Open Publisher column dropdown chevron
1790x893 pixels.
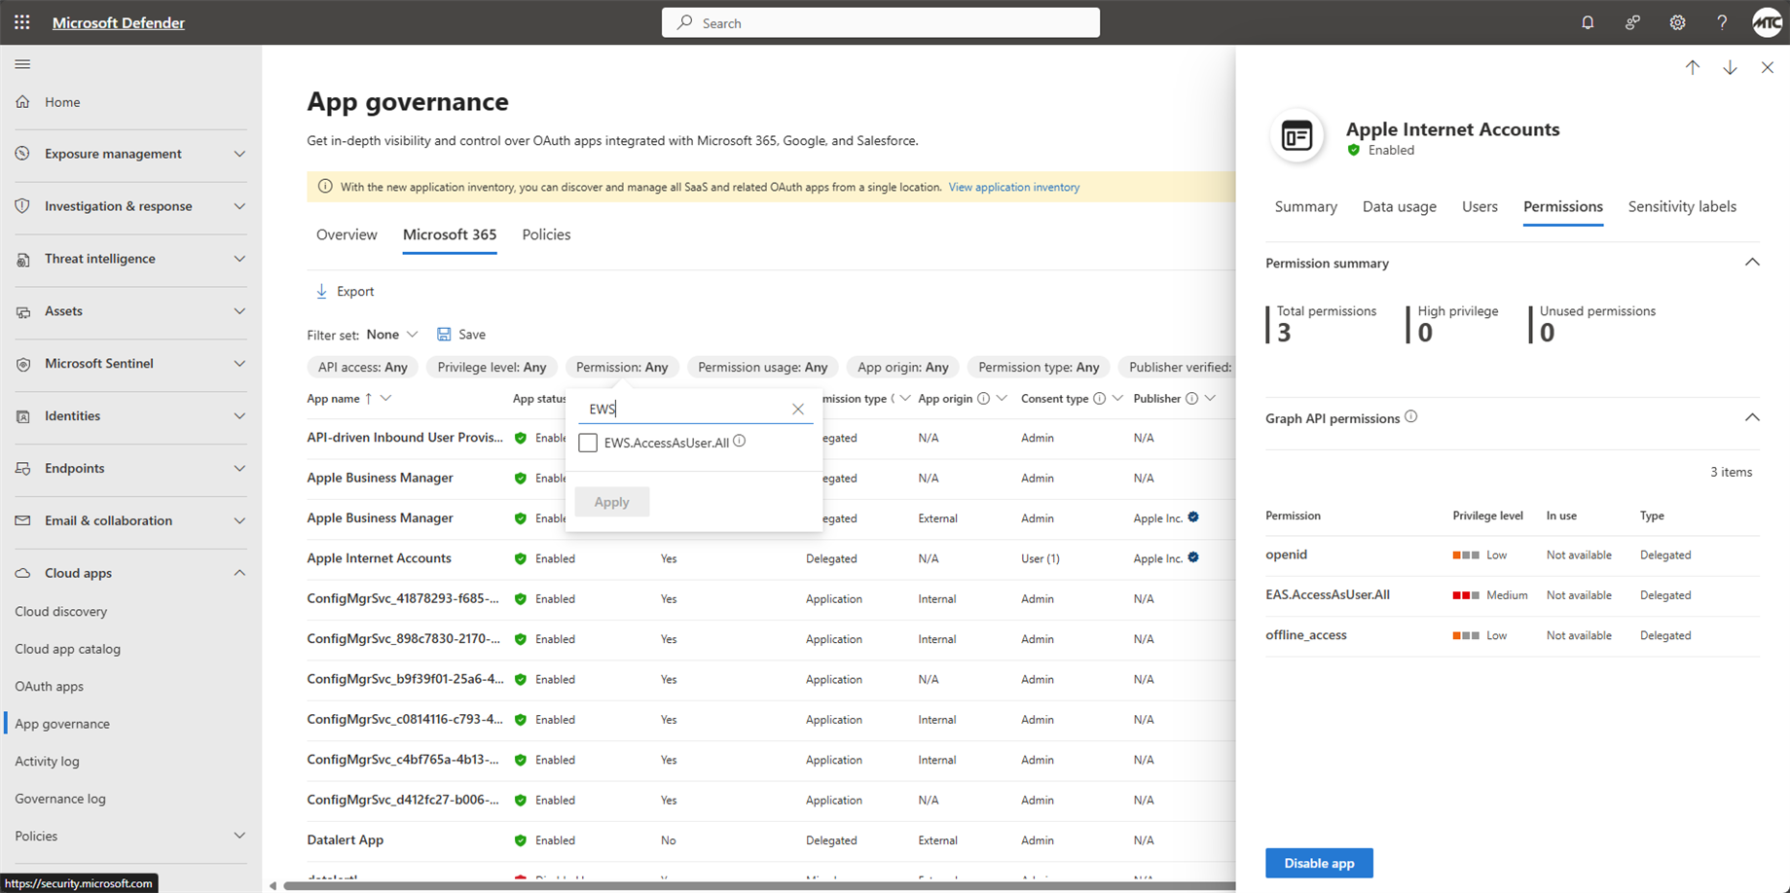tap(1210, 398)
